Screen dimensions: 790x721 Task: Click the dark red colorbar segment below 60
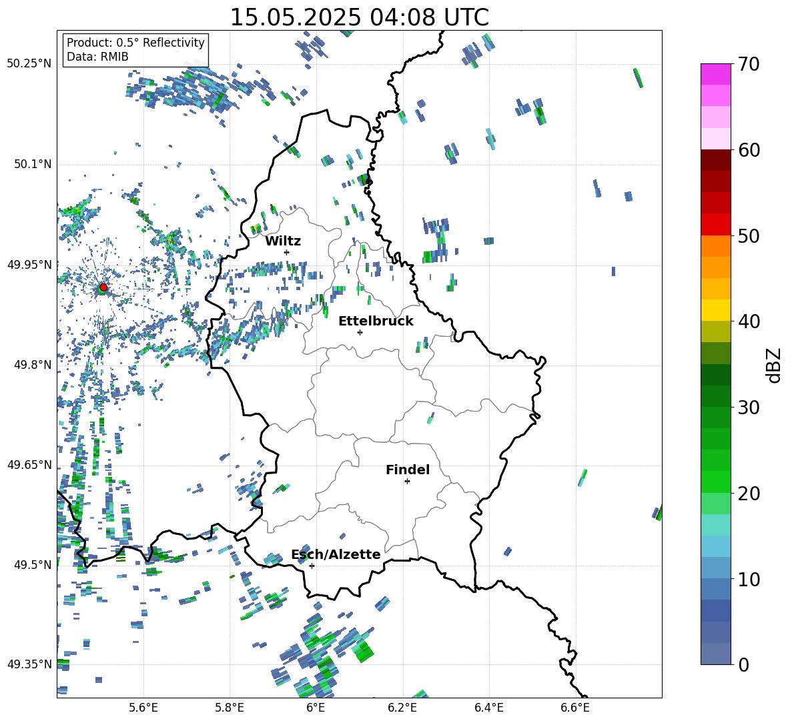[x=715, y=160]
